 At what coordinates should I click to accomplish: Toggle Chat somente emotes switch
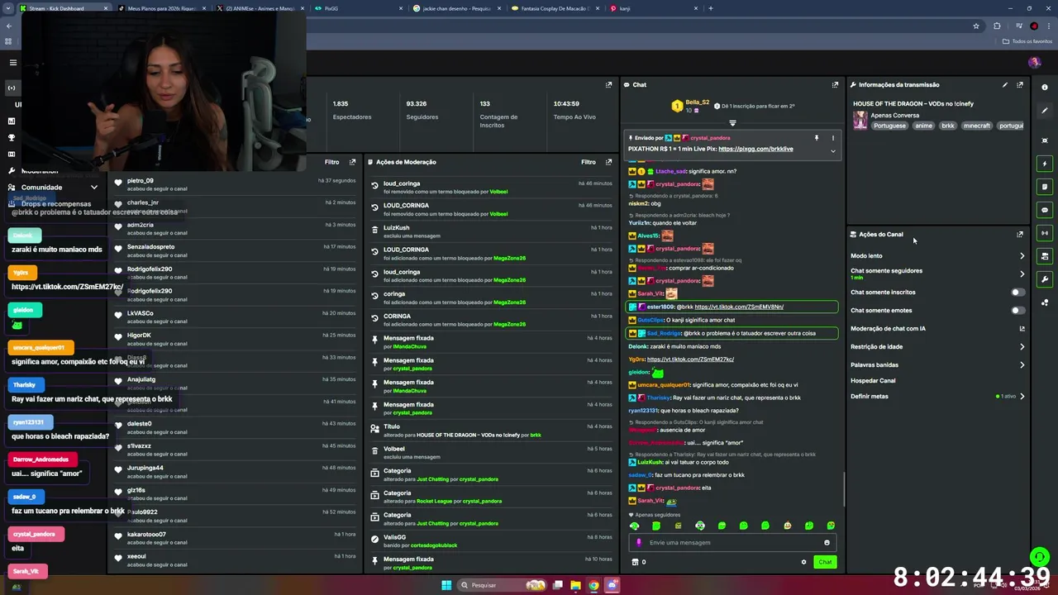[x=1018, y=310]
